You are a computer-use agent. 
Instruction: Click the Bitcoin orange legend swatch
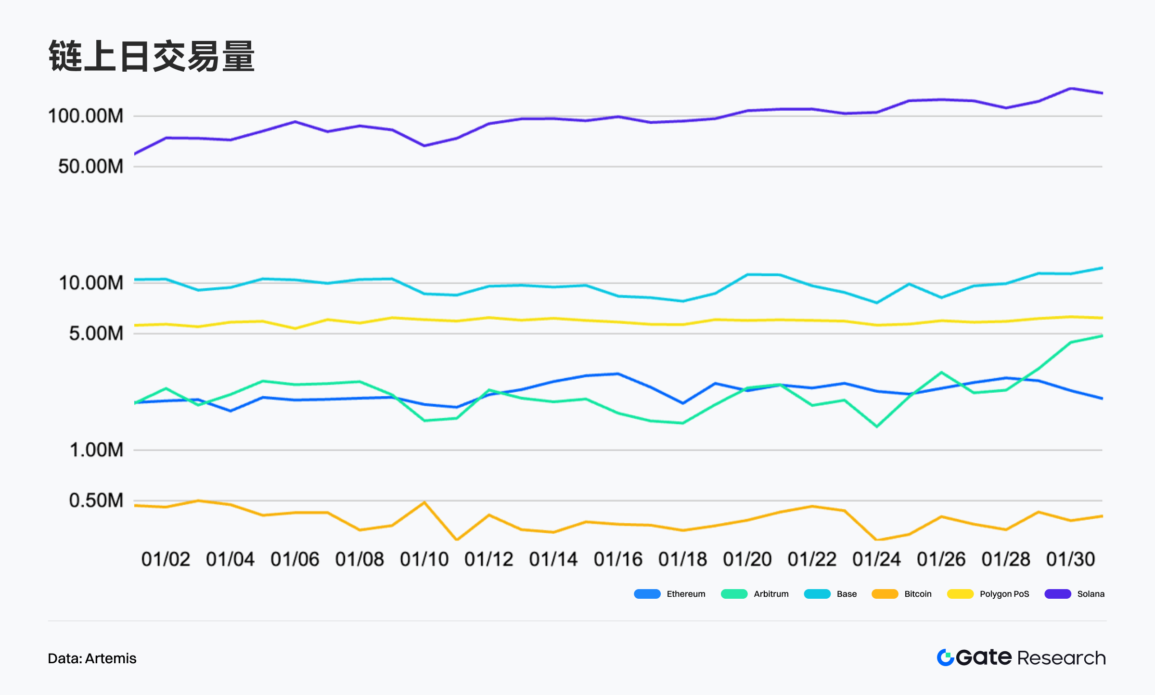(885, 594)
